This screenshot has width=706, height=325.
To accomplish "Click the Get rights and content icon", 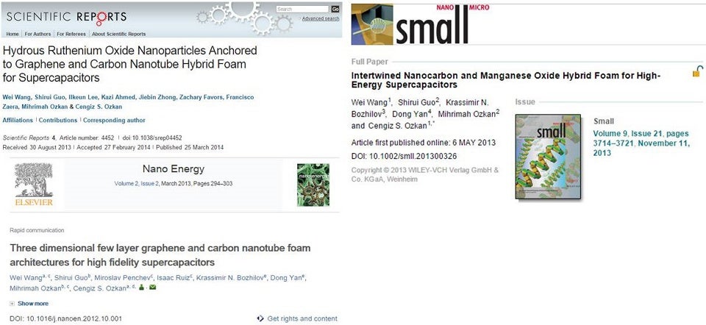I will [x=261, y=318].
